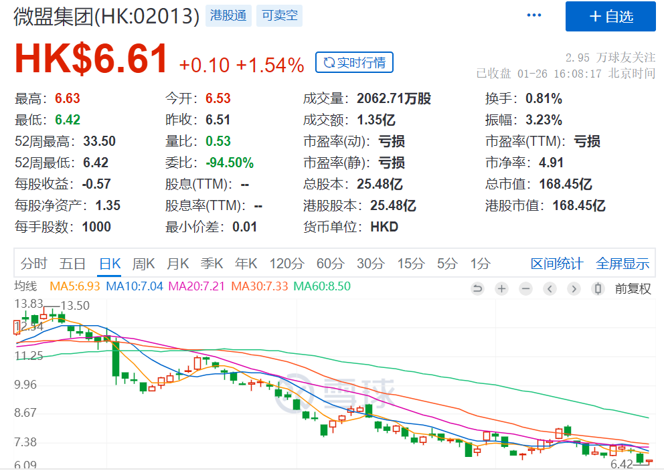Click the 成交额 1.35亿 value
The height and width of the screenshot is (473, 664).
click(x=376, y=120)
